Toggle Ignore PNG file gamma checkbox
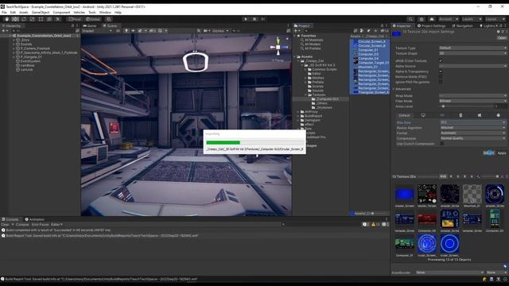 [441, 82]
